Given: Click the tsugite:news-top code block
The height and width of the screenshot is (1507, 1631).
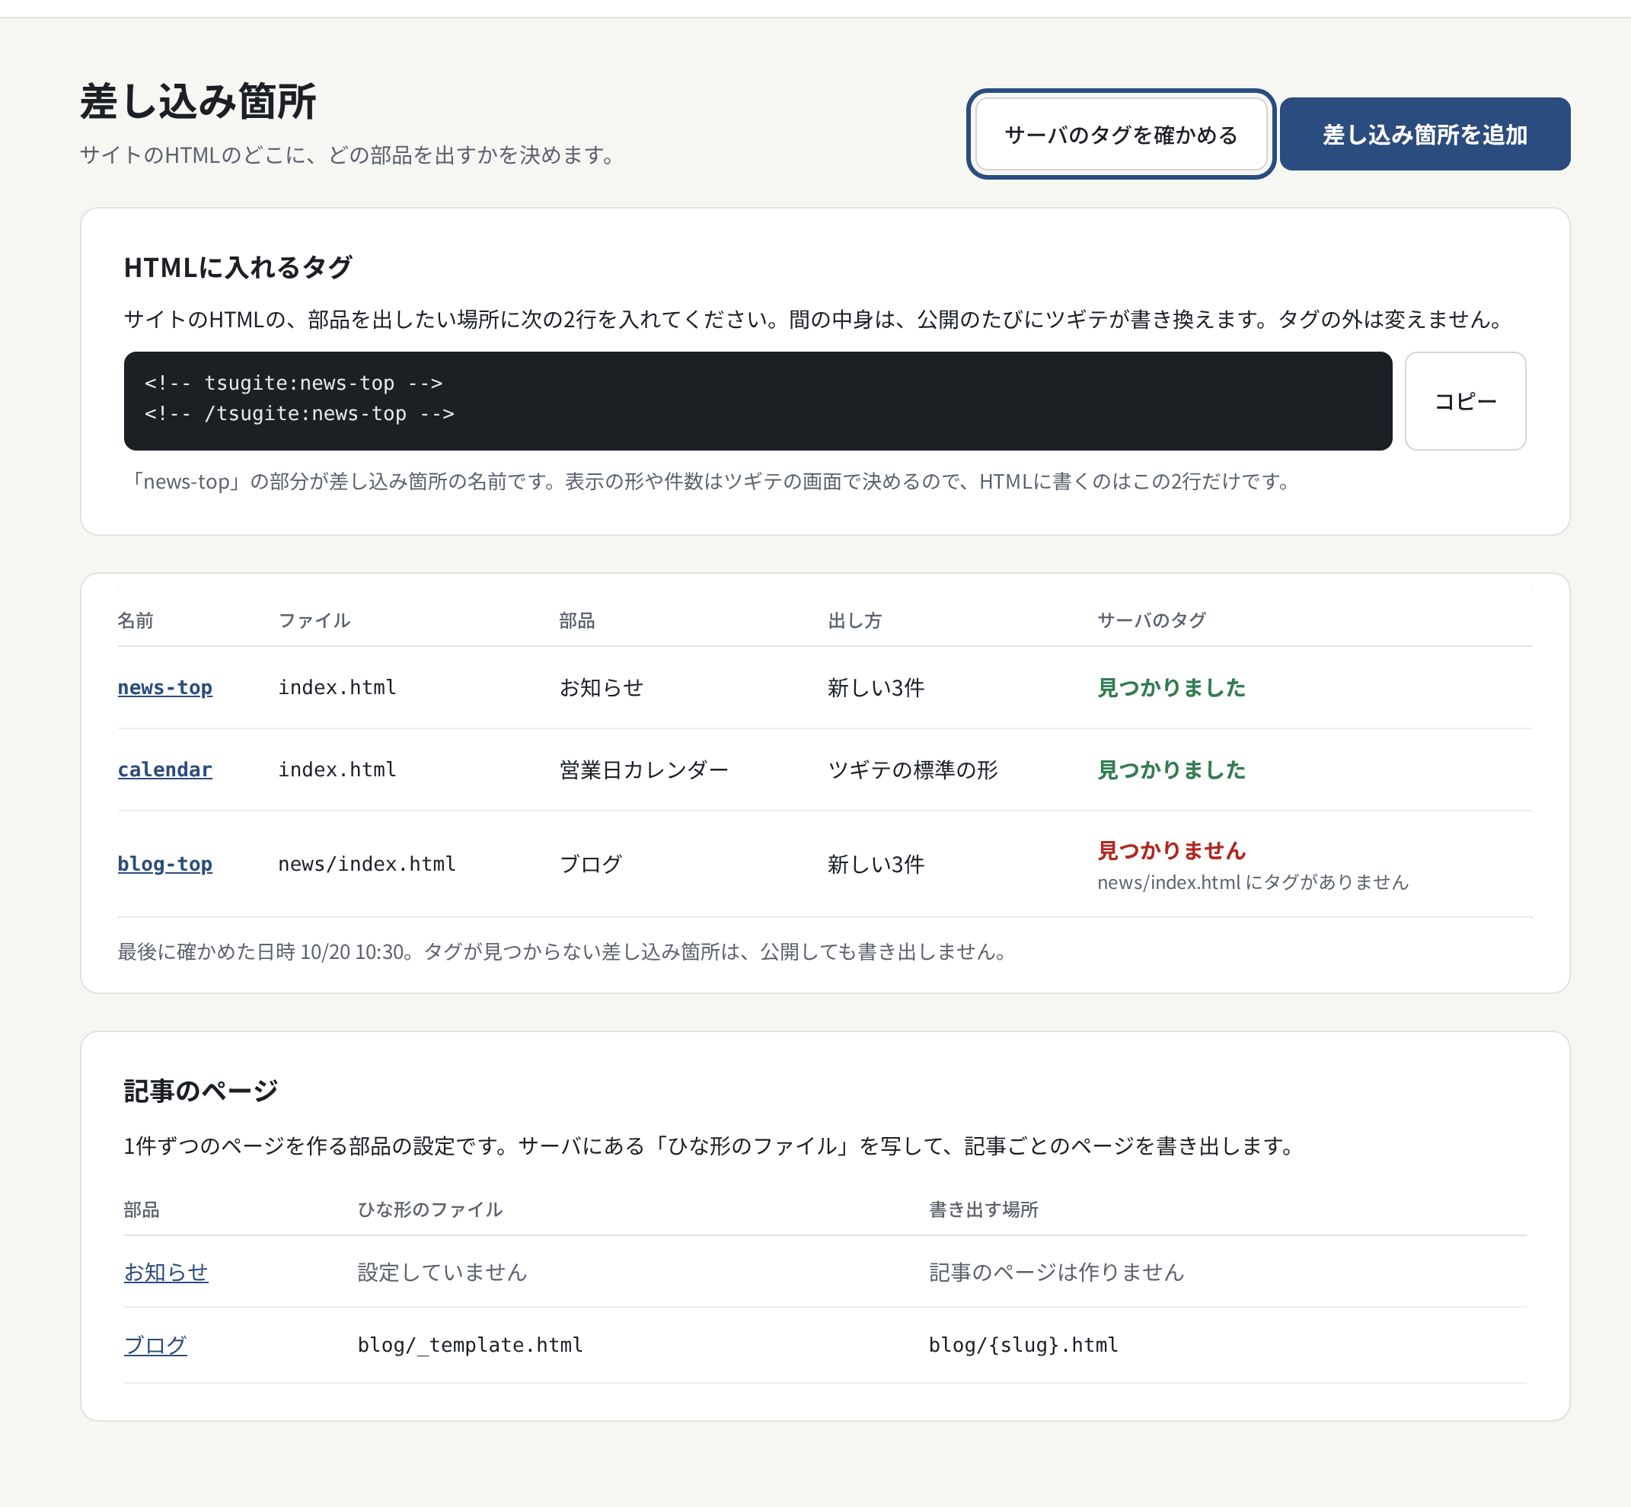Looking at the screenshot, I should click(x=758, y=401).
